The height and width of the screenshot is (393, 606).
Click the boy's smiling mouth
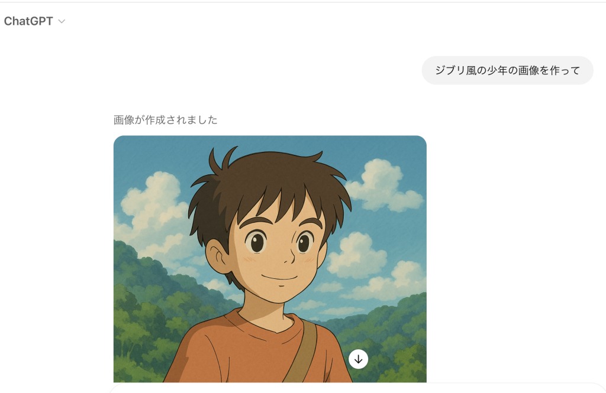point(279,277)
